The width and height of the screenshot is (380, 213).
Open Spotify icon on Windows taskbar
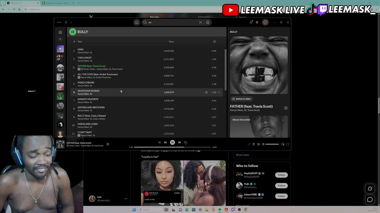[220, 210]
